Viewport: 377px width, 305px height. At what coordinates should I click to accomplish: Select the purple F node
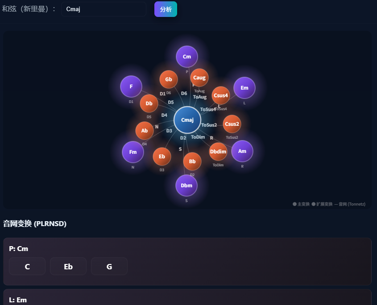131,87
